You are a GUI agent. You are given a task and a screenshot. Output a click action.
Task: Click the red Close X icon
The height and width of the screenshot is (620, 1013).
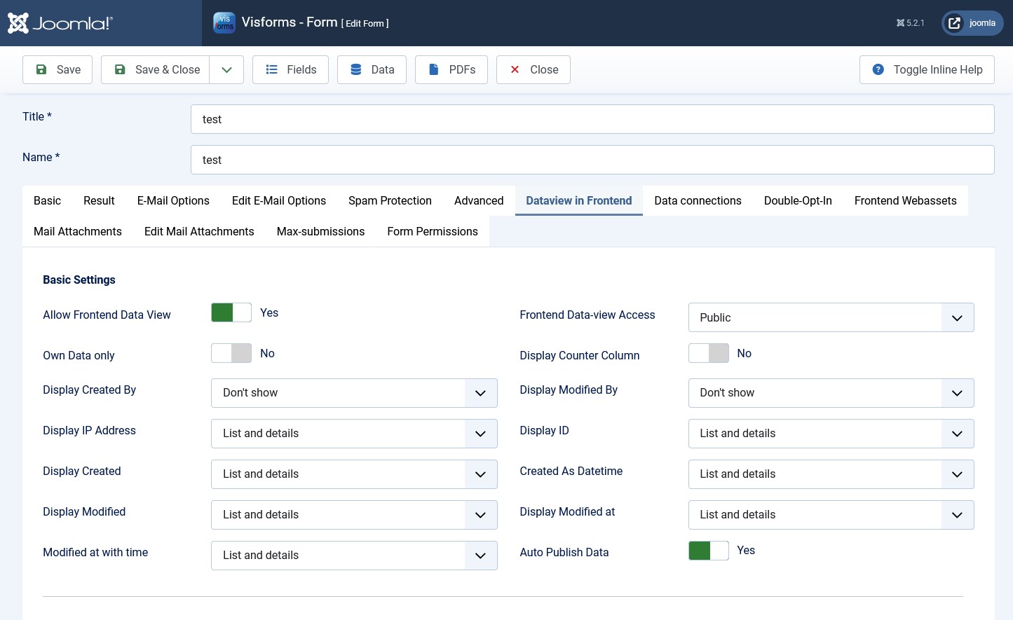tap(515, 69)
